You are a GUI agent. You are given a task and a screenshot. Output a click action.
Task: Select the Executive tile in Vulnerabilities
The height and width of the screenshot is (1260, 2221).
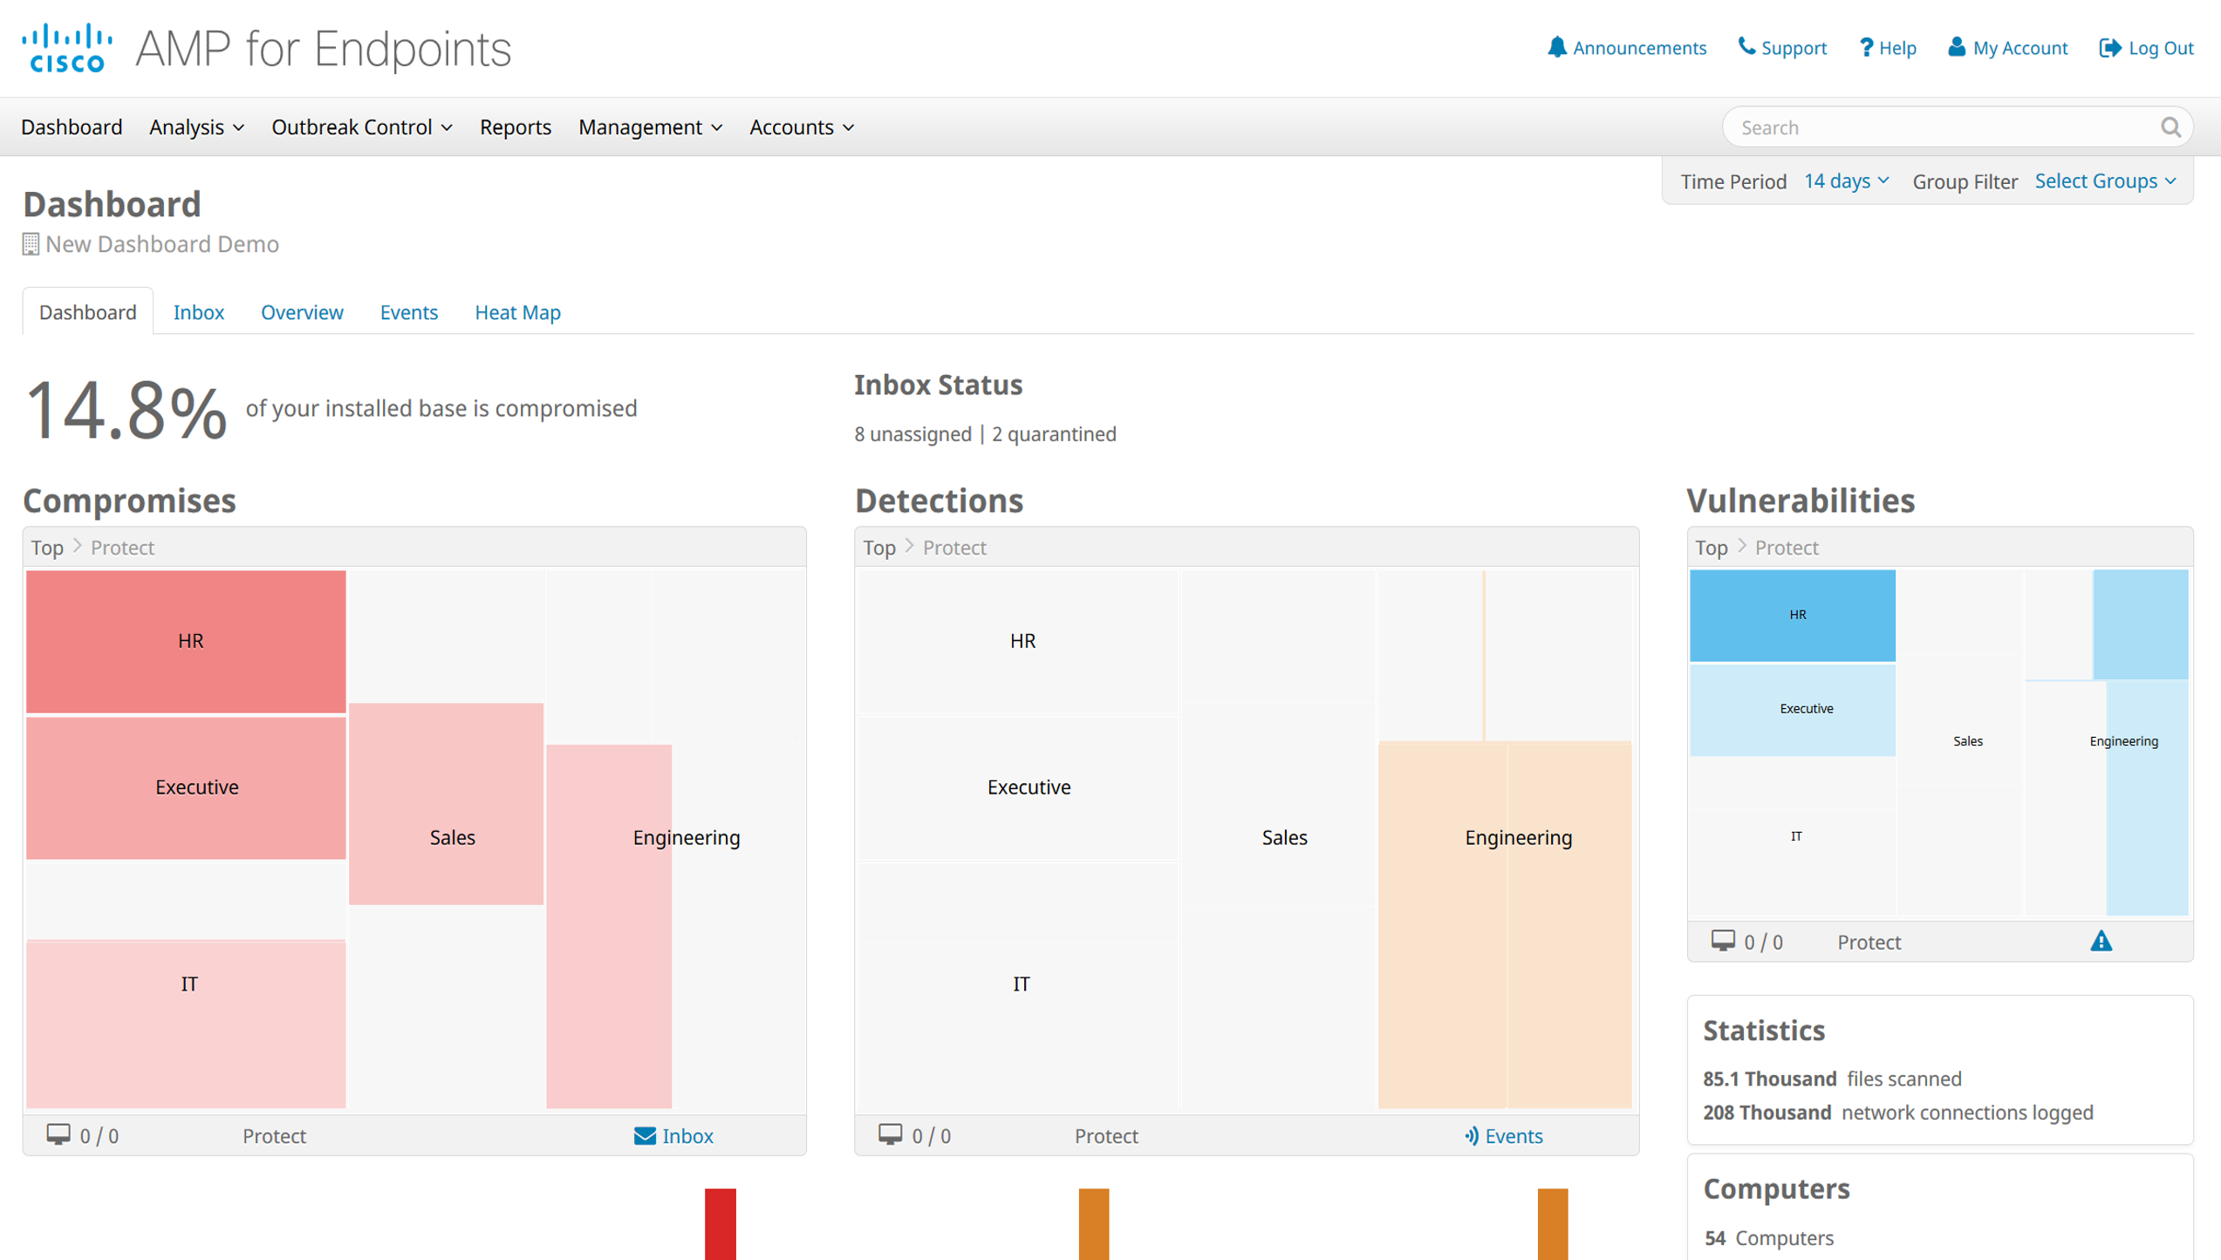pos(1793,710)
